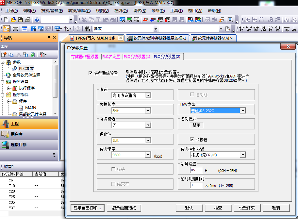Open the 数据长度 dropdown

[x=148, y=110]
